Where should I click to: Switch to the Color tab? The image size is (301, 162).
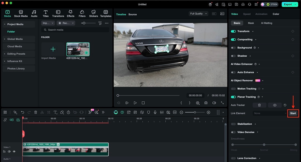[276, 14]
